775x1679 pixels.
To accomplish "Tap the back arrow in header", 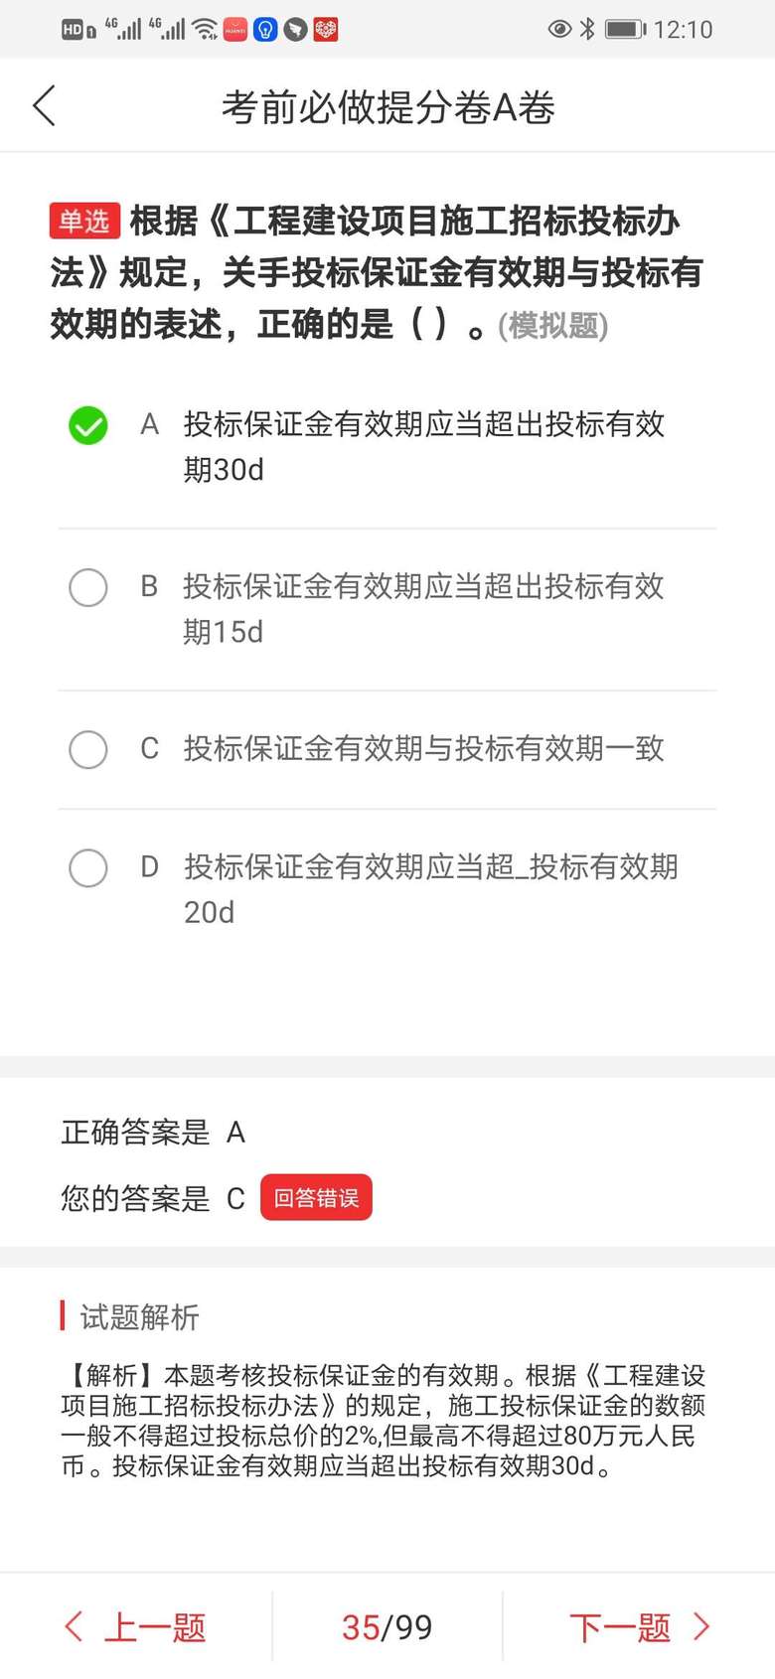I will [45, 106].
